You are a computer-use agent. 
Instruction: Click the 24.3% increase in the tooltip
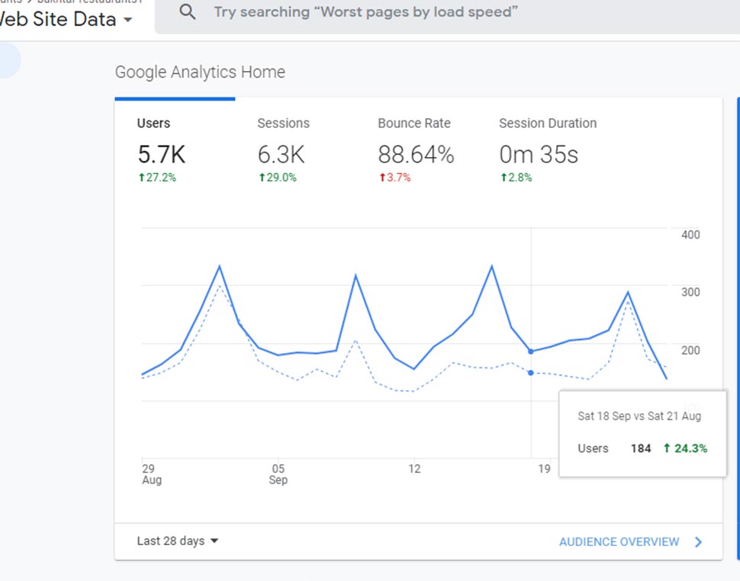[x=685, y=448]
